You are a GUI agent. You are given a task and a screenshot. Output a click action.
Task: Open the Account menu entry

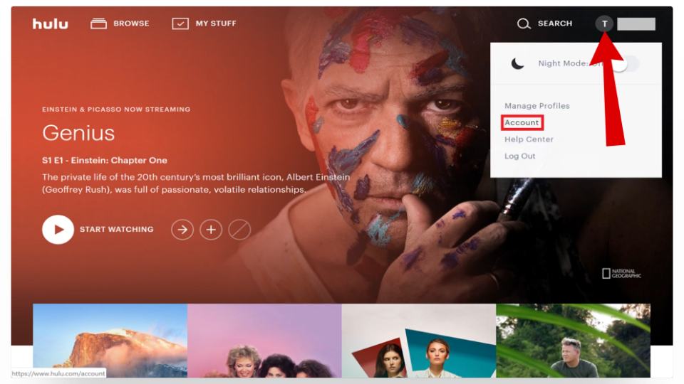click(522, 123)
